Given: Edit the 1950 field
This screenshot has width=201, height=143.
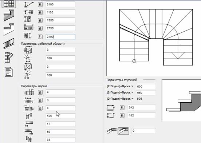Looking at the screenshot, I should pyautogui.click(x=60, y=20).
